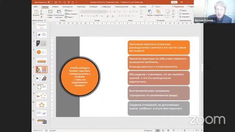The width and height of the screenshot is (235, 132).
Task: Select slide 1 thumbnail
Action: (41, 26)
